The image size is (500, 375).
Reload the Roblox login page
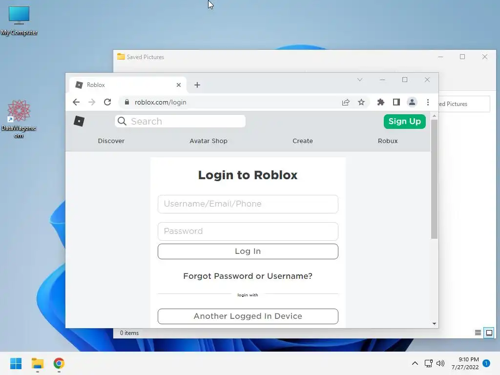107,102
